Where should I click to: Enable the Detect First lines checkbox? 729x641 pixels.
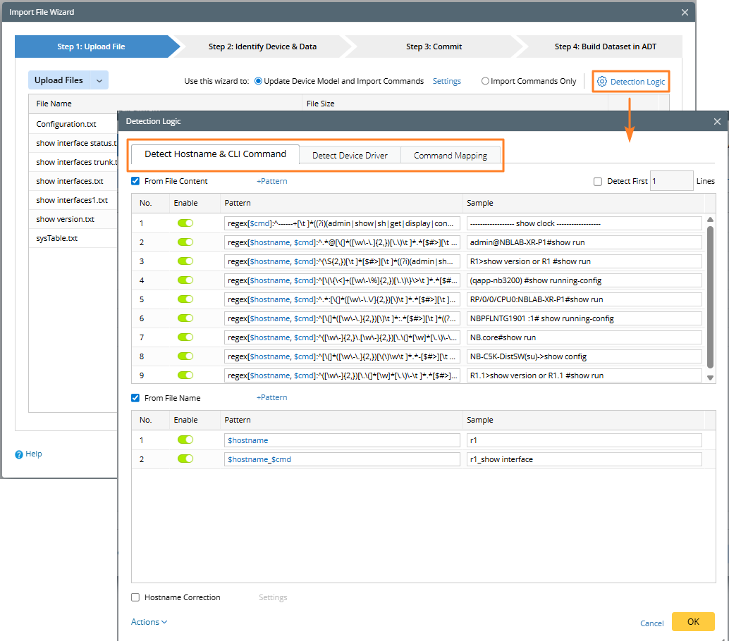click(598, 181)
